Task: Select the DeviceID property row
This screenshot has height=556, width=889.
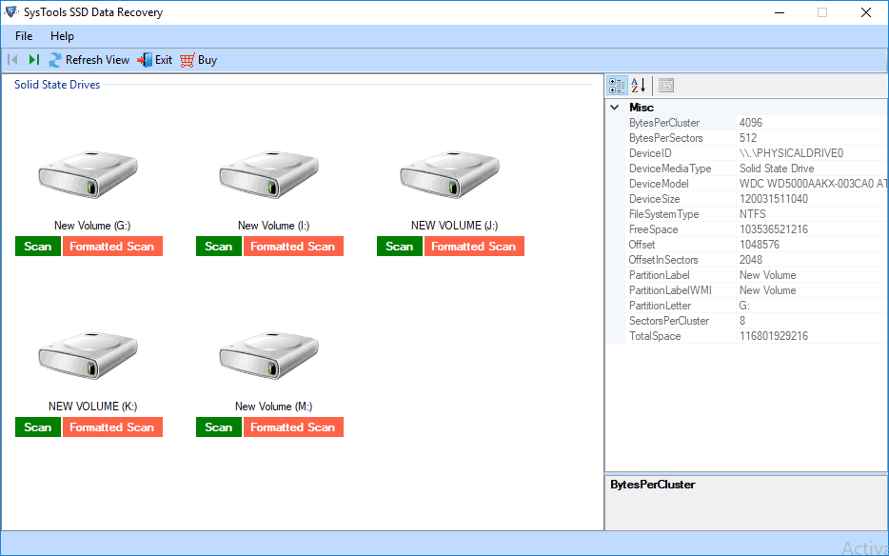Action: click(757, 153)
